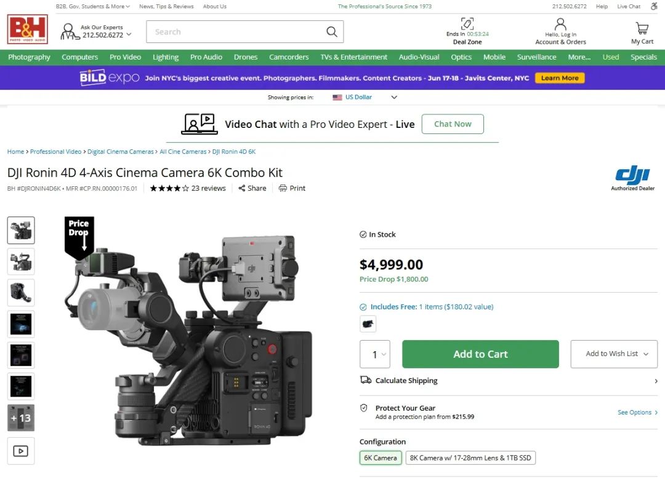
Task: Click the Add to Cart button
Action: click(x=480, y=354)
